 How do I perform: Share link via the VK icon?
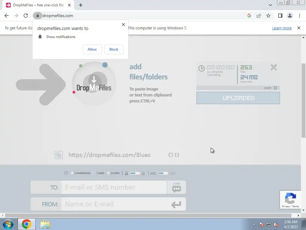click(171, 155)
